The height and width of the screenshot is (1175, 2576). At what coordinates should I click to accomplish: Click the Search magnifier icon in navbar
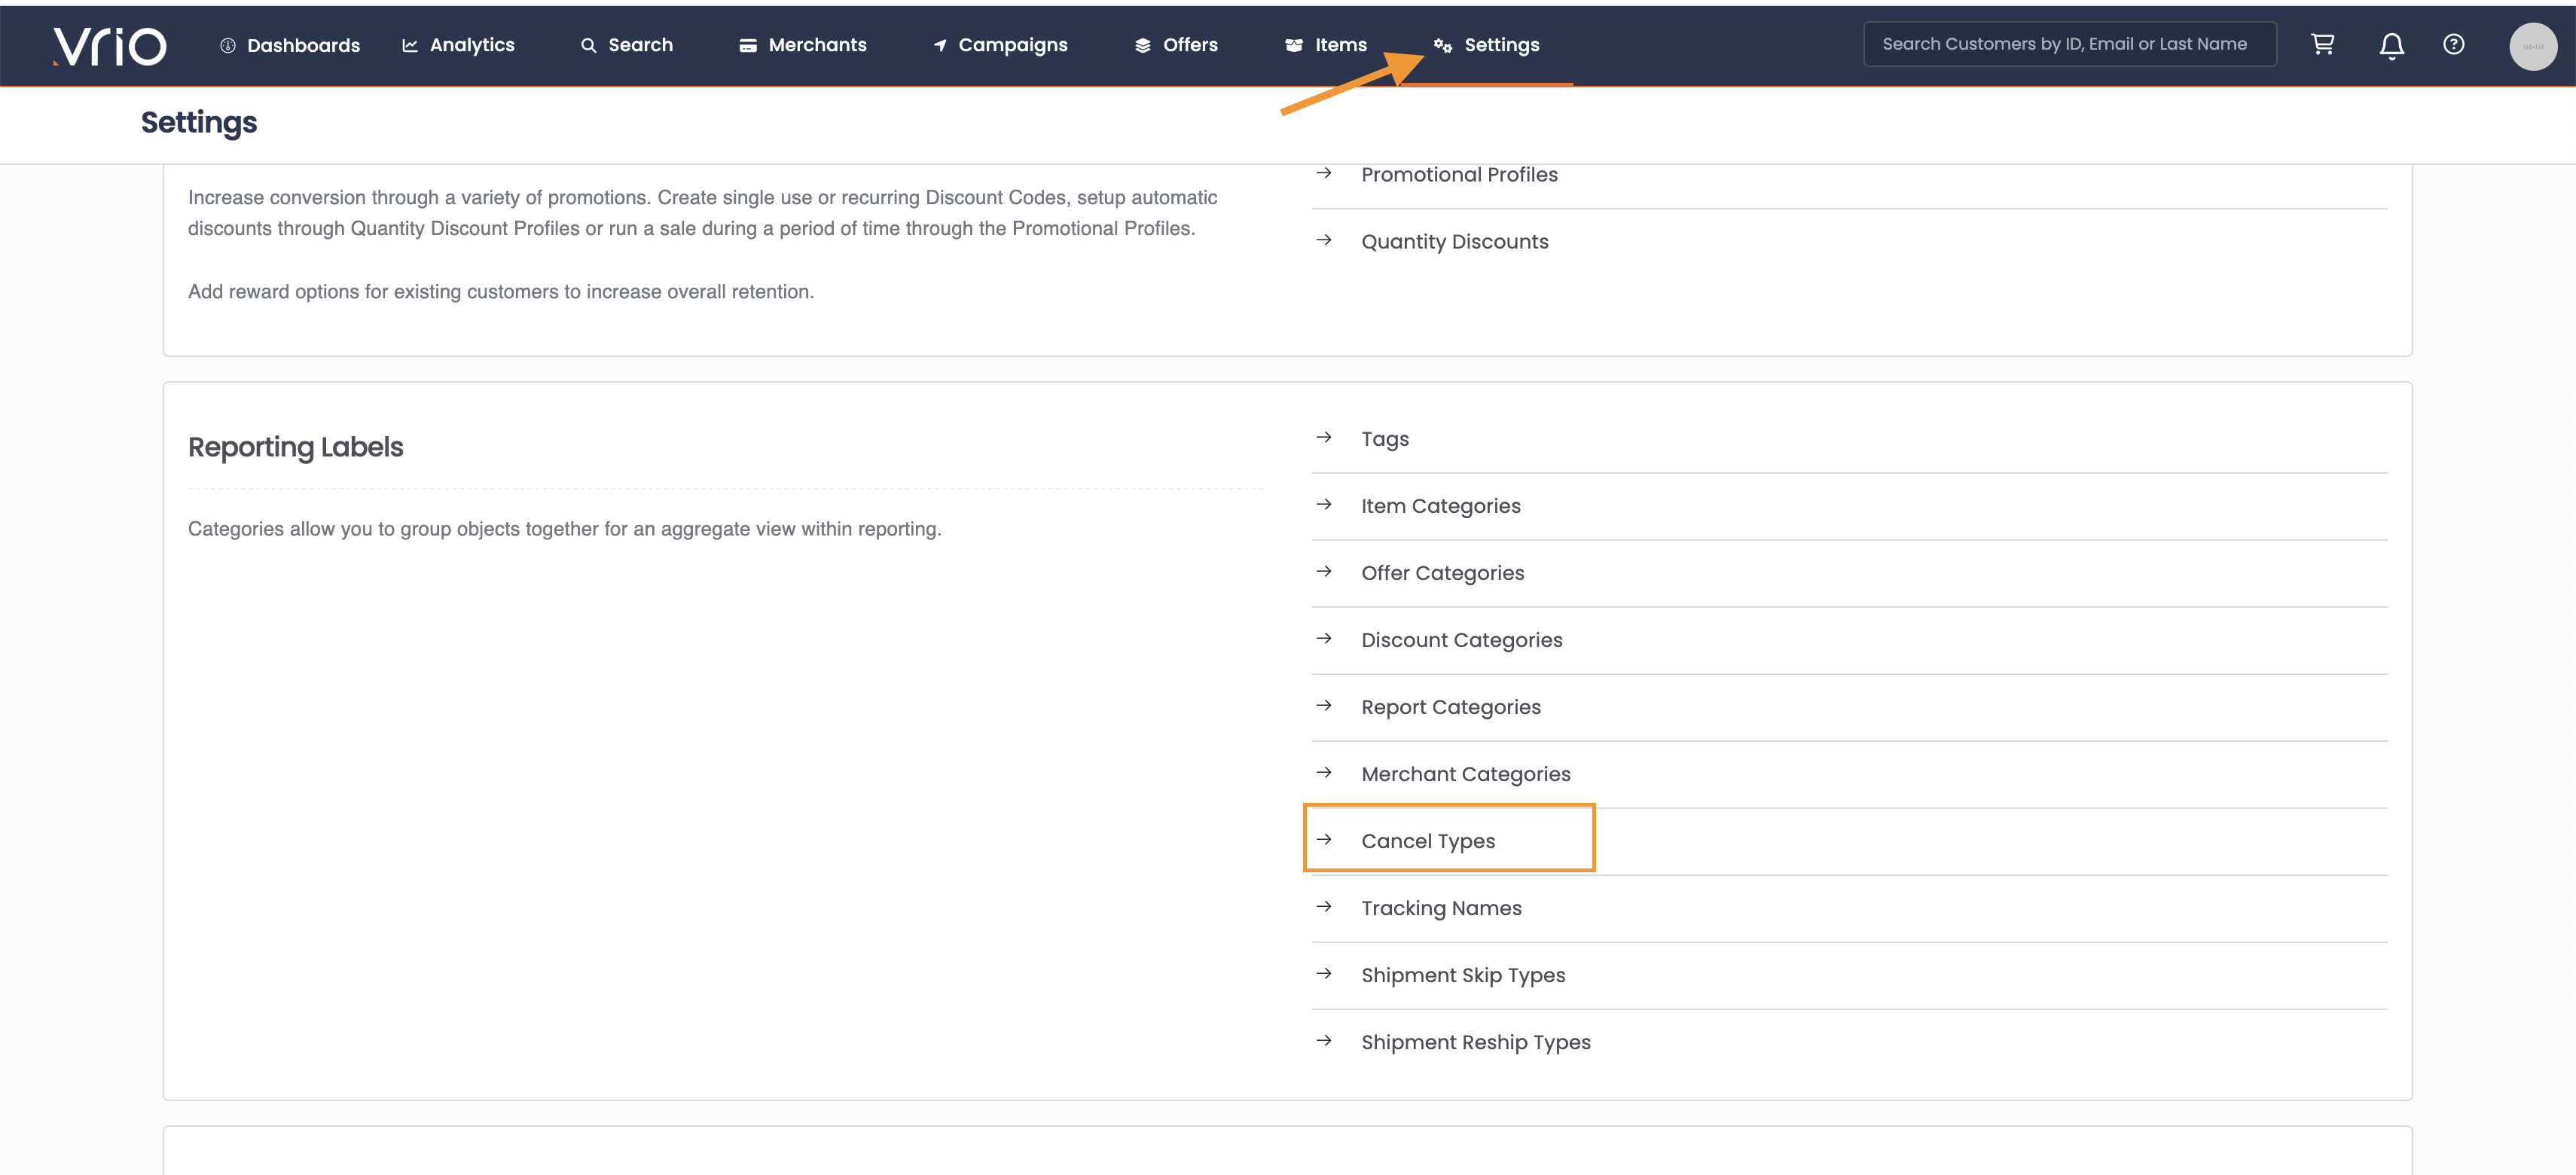coord(588,45)
